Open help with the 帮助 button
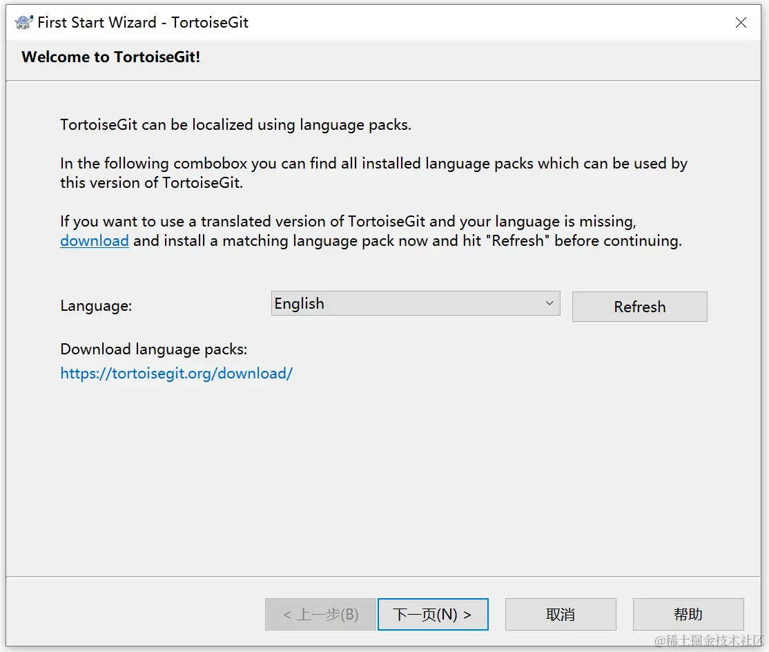The height and width of the screenshot is (652, 769). tap(688, 614)
